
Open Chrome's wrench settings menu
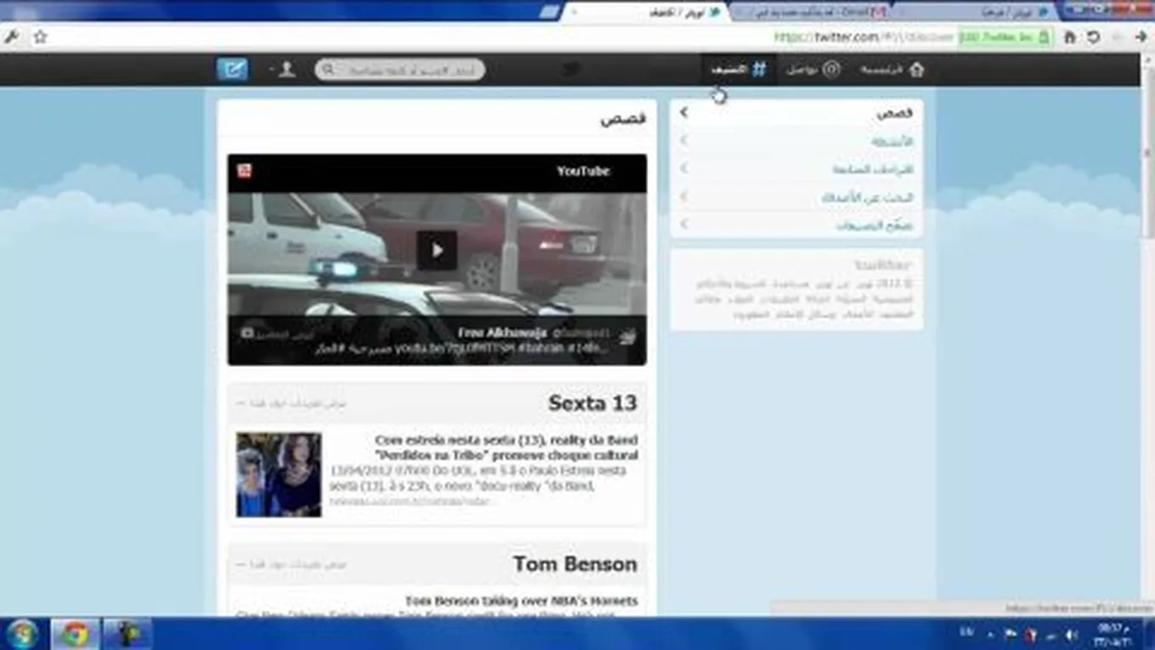[12, 37]
